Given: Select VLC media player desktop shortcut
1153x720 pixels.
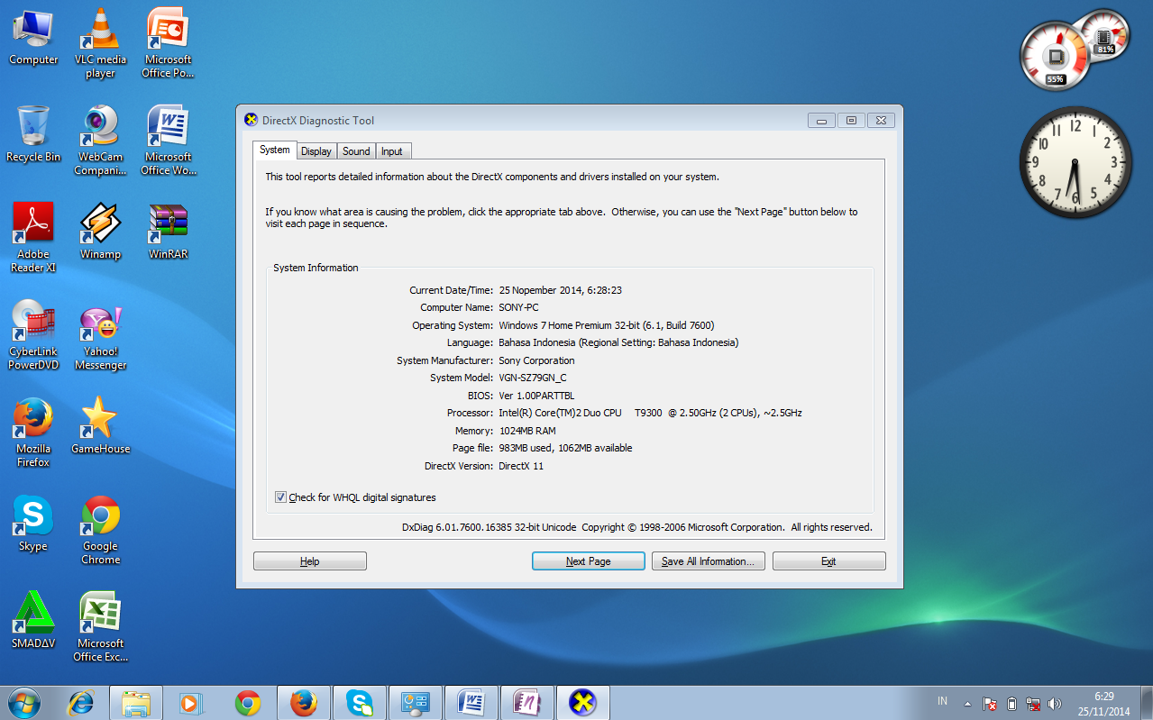Looking at the screenshot, I should [100, 43].
